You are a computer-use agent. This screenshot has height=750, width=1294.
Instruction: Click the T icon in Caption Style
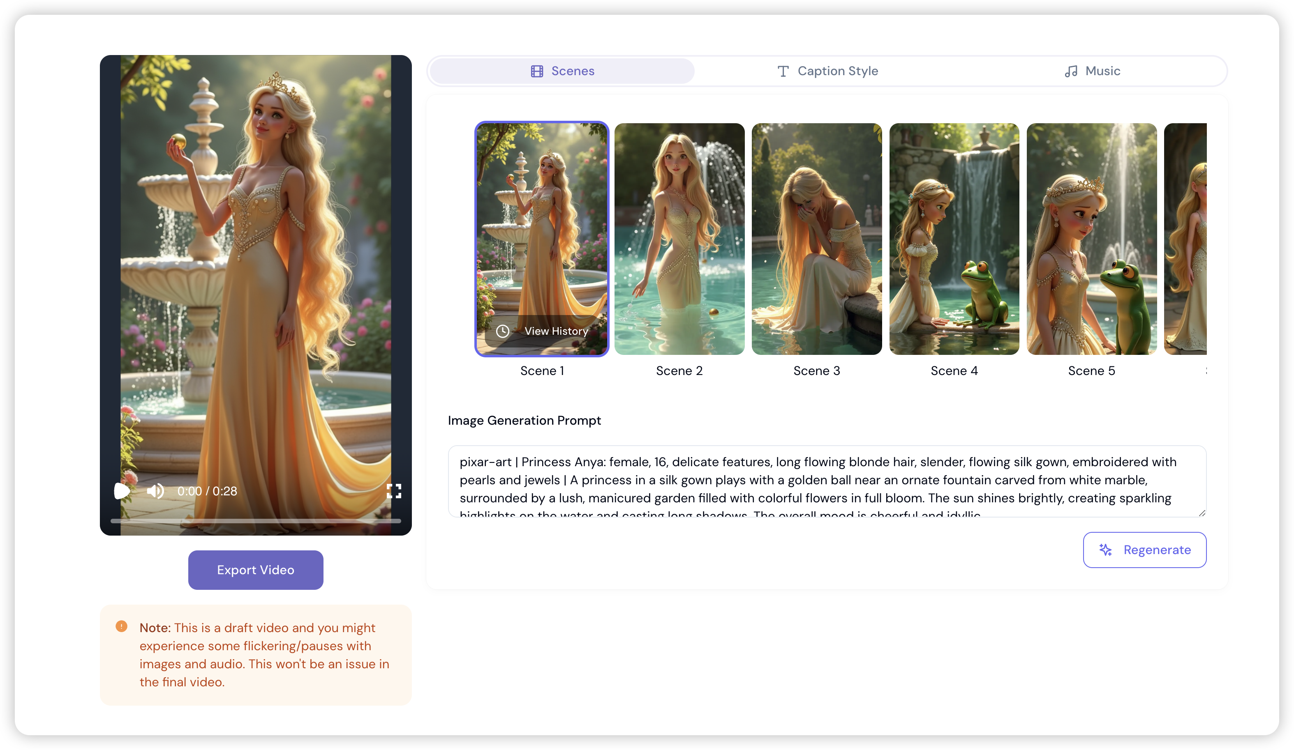783,71
